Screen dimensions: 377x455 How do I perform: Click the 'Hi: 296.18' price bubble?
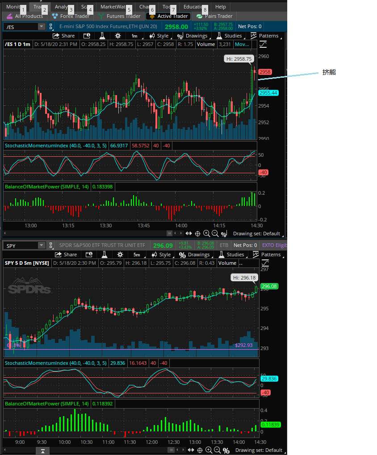[244, 278]
